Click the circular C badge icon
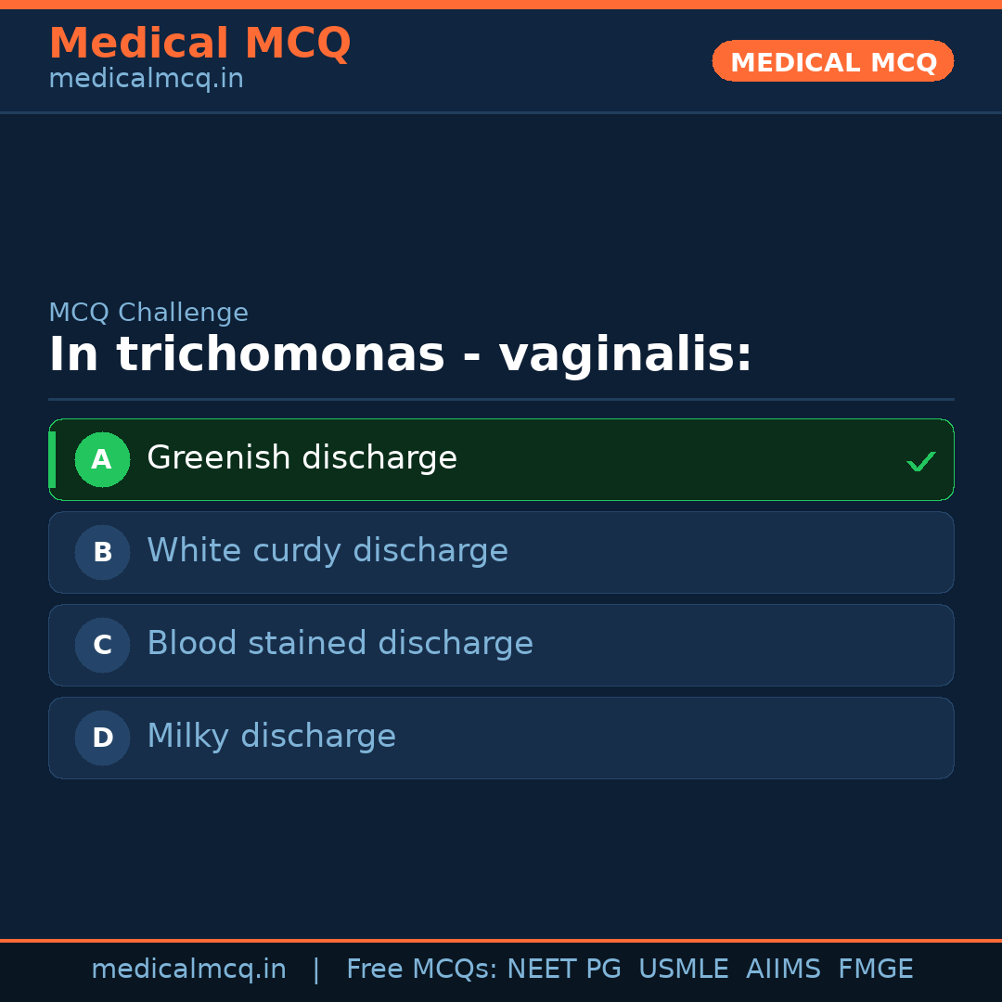Screen dimensions: 1002x1002 [x=102, y=645]
